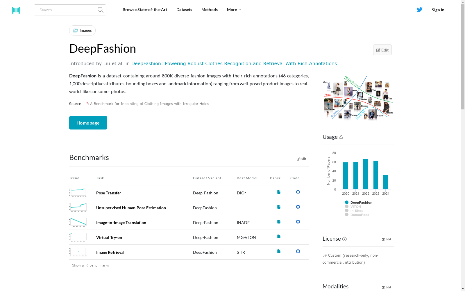Image resolution: width=465 pixels, height=291 pixels.
Task: Click the DiOr best model link
Action: [242, 193]
